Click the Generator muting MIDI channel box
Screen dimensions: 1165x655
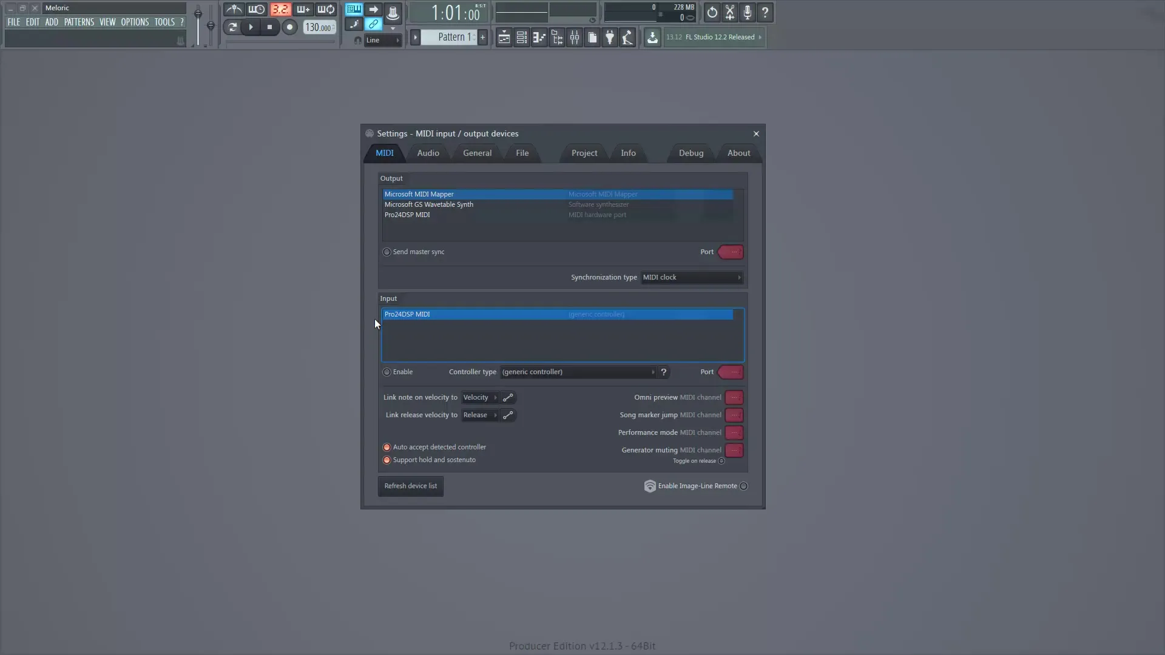[x=734, y=451]
